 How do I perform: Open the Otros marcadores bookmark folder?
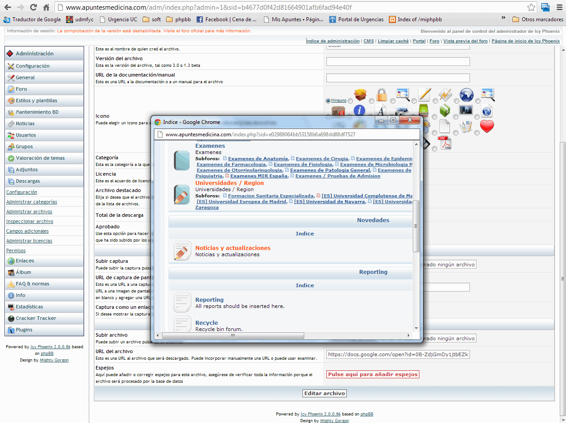point(538,19)
